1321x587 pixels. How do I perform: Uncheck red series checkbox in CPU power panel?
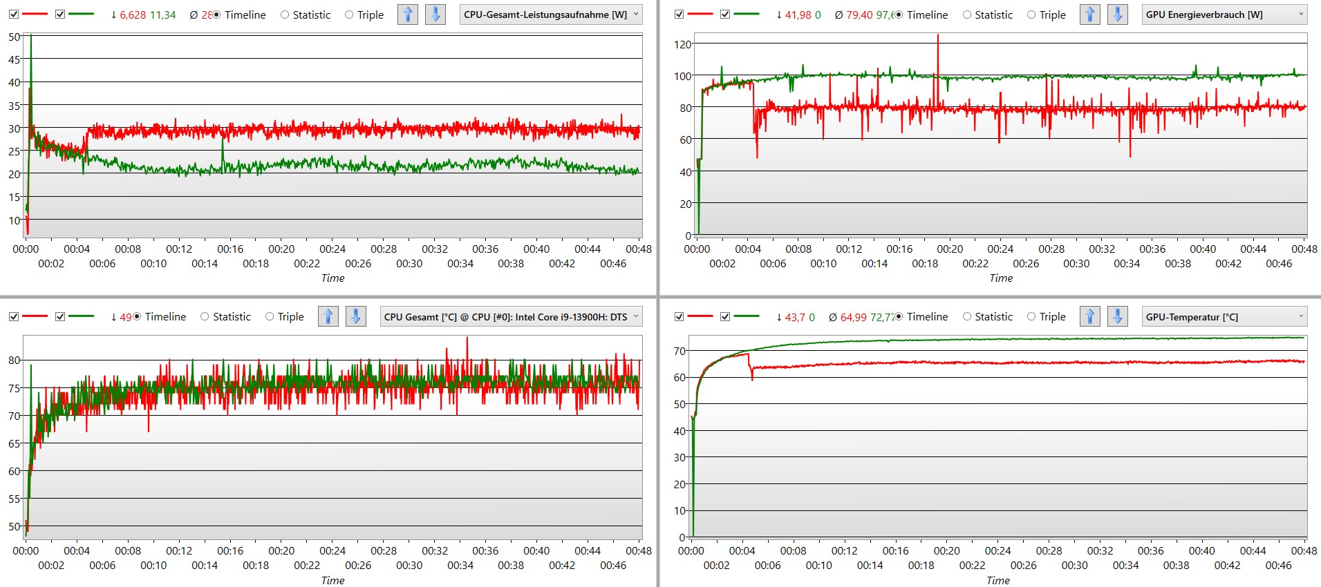pos(14,15)
